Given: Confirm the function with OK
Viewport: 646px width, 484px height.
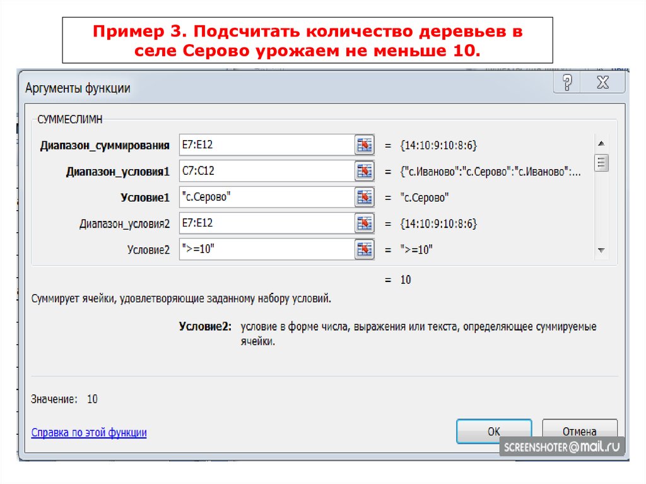Looking at the screenshot, I should pos(493,432).
